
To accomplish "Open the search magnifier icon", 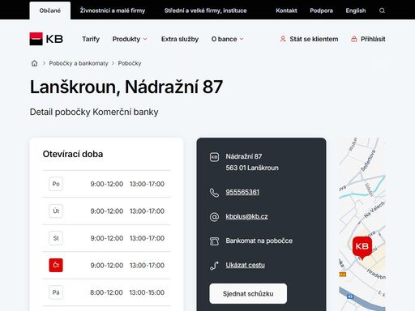I will (382, 11).
